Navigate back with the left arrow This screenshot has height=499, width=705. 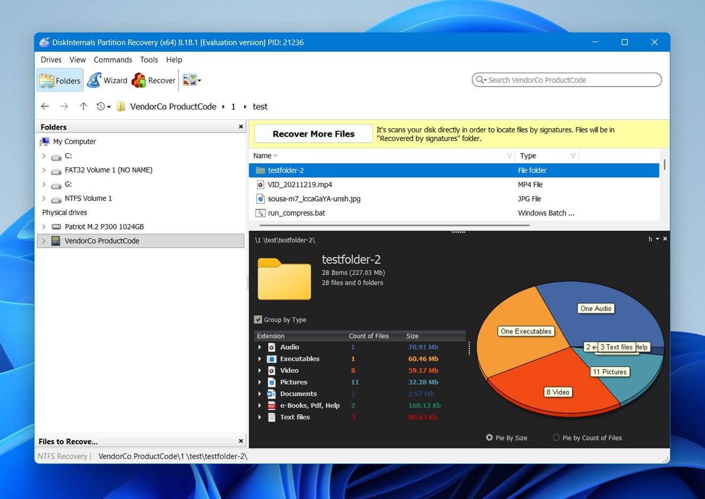(x=45, y=107)
